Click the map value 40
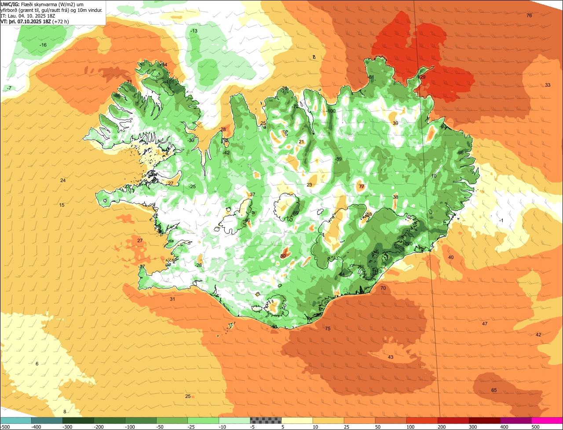Viewport: 563px width, 430px height. (451, 257)
